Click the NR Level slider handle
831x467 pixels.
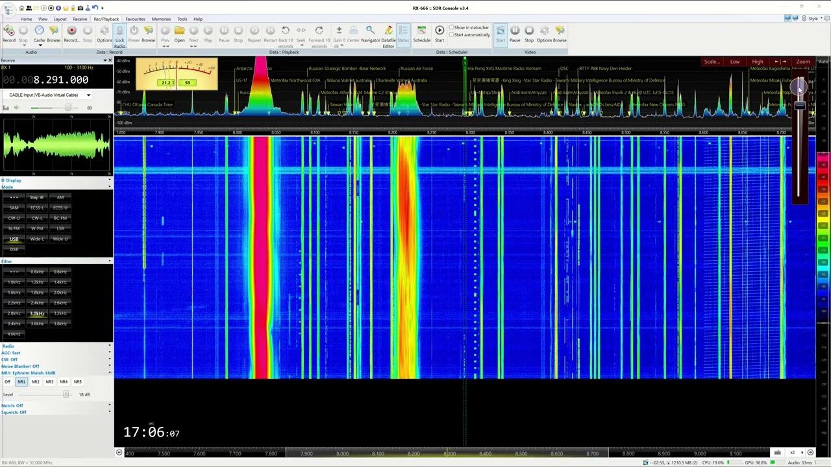[x=66, y=394]
